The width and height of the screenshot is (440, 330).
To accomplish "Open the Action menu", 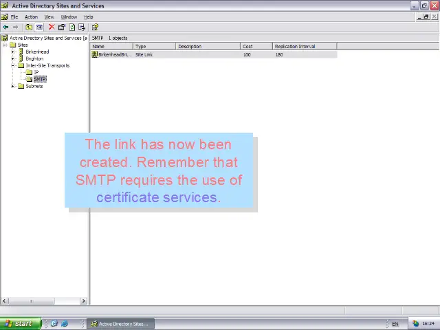I will click(x=31, y=16).
